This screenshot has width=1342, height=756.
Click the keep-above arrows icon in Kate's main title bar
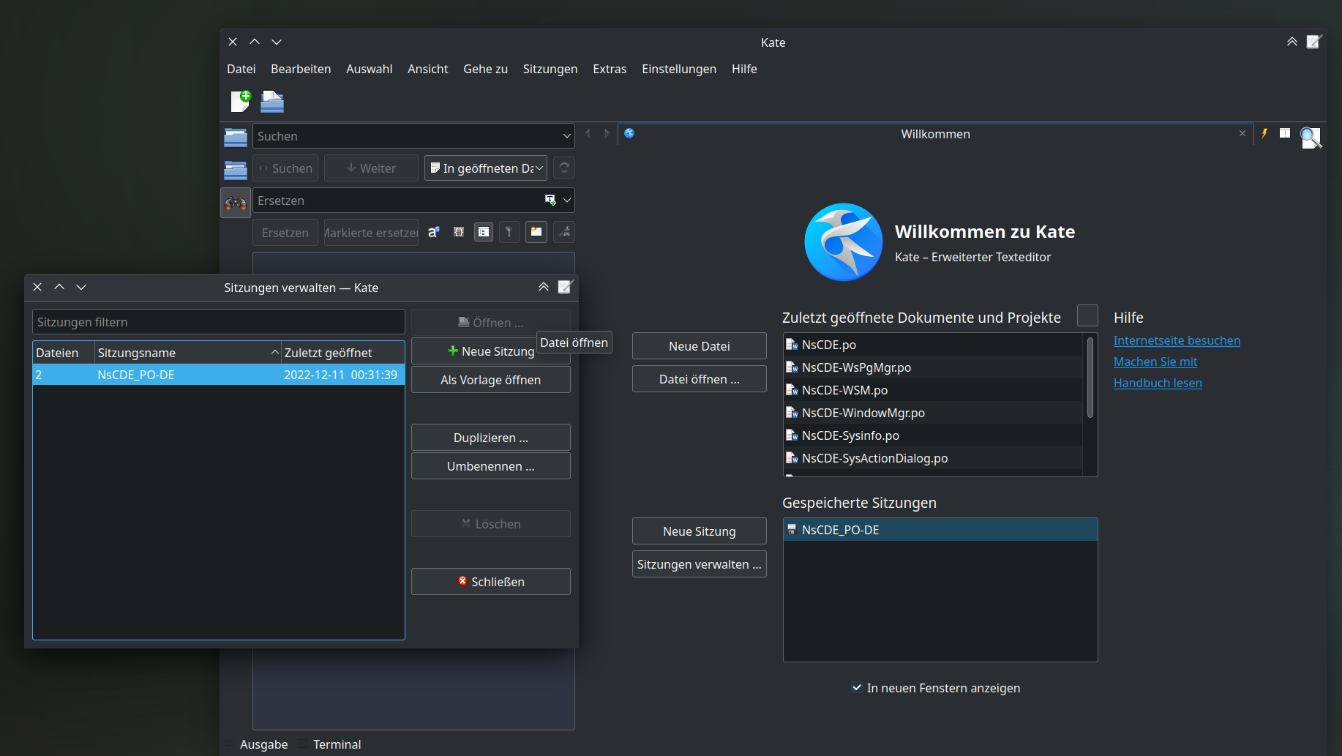coord(1292,42)
